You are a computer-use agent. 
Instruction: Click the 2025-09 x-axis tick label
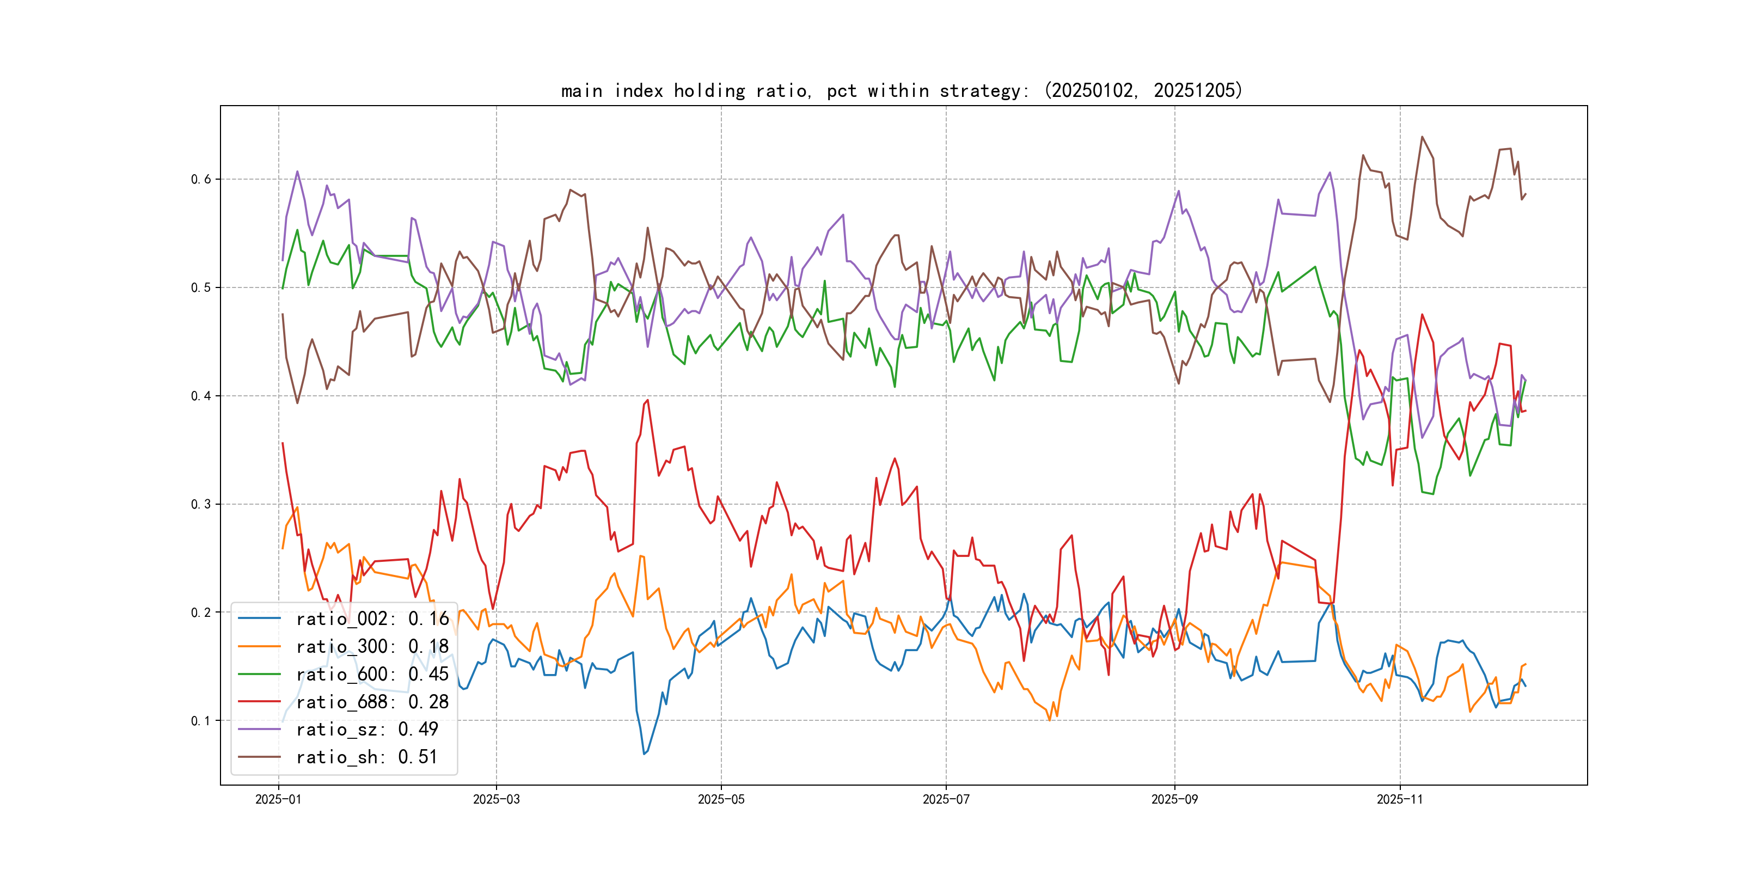click(1174, 799)
